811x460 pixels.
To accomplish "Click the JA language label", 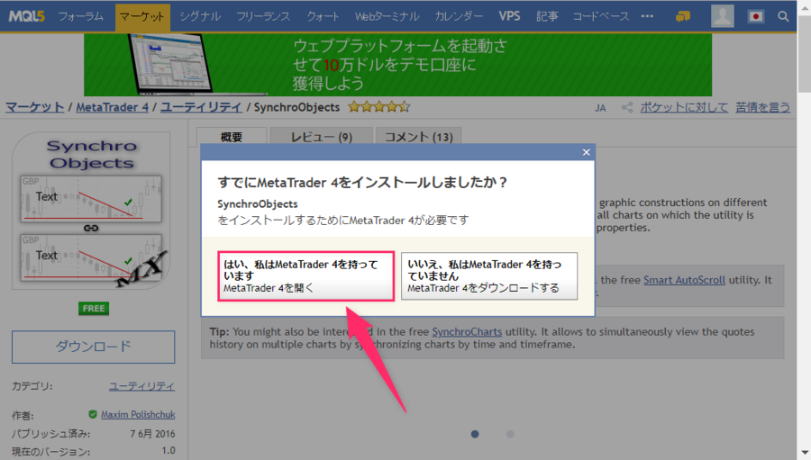I will (x=600, y=108).
